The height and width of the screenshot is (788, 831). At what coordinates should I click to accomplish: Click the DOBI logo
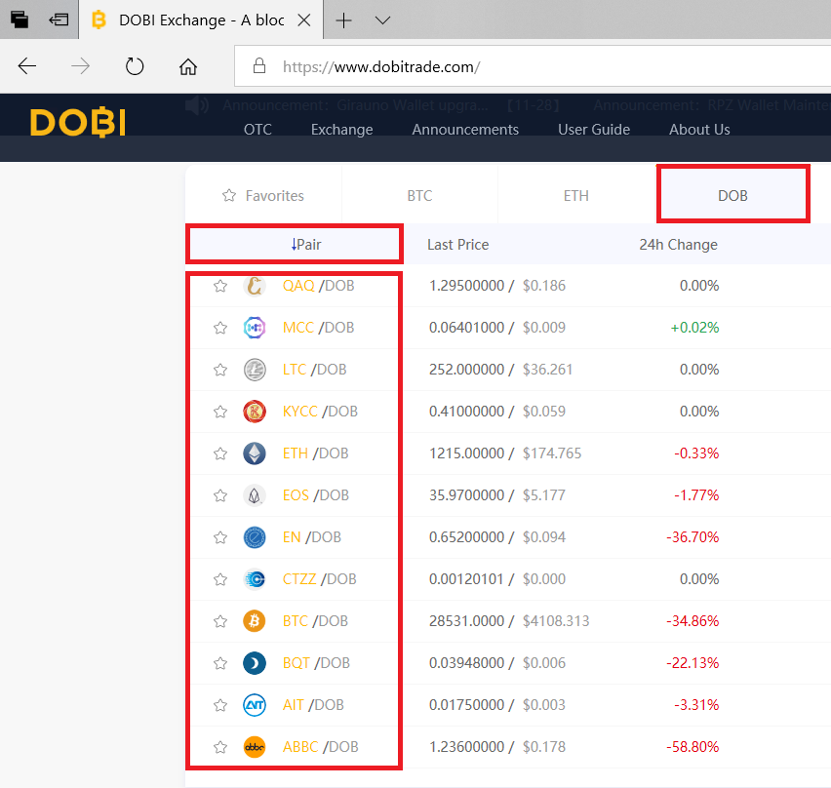[x=78, y=123]
